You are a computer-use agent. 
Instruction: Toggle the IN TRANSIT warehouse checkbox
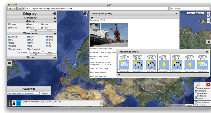point(28,49)
